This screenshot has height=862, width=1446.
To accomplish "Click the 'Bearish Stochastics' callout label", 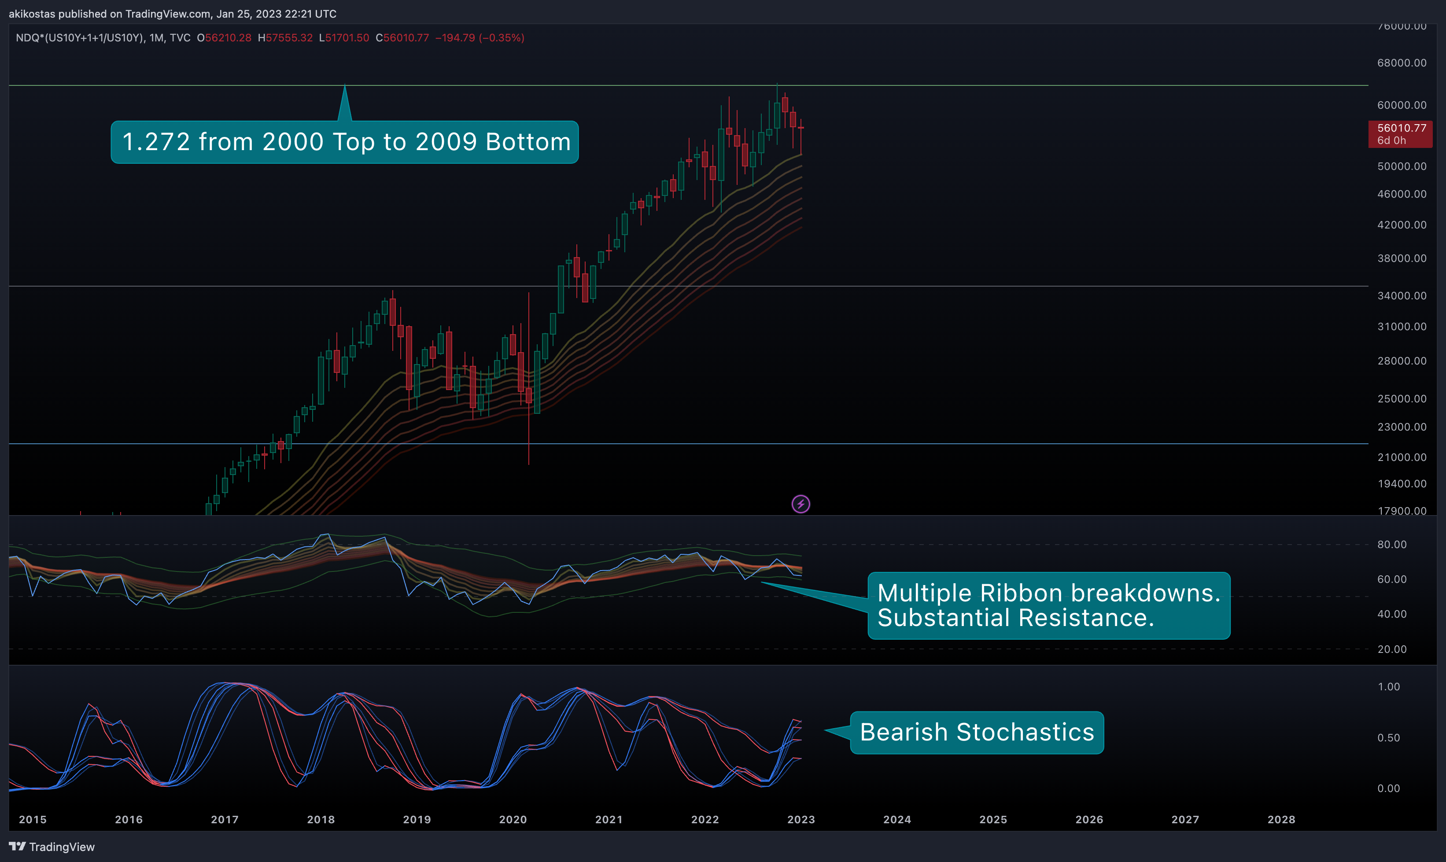I will 977,733.
